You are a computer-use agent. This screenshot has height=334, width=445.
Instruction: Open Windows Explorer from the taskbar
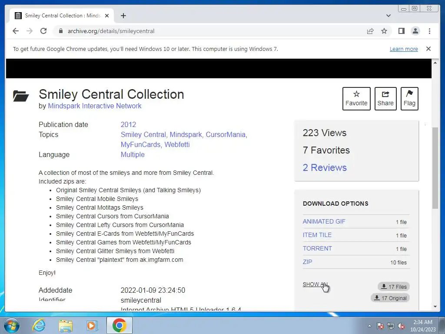tap(66, 325)
